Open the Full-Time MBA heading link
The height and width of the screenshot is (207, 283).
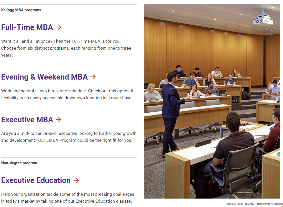coord(27,27)
